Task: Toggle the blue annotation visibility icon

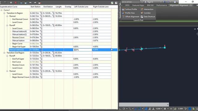Action: (x=146, y=109)
